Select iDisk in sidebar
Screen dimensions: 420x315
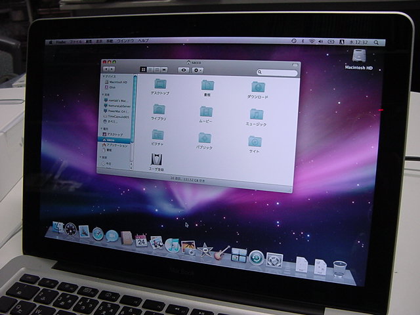click(110, 87)
